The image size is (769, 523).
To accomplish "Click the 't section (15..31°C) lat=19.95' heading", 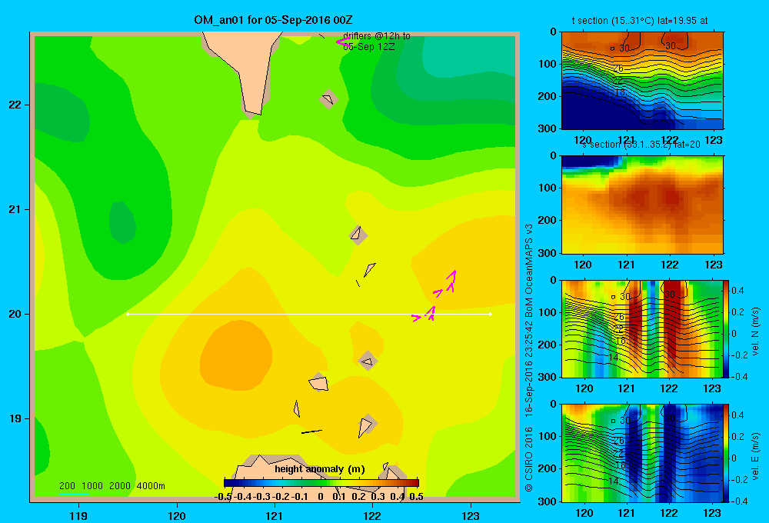I will 640,21.
